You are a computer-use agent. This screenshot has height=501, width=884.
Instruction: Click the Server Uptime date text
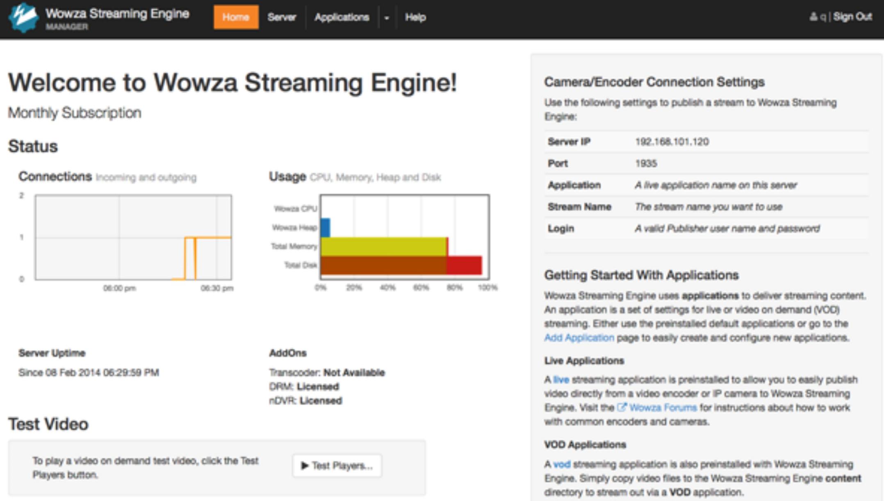(x=89, y=373)
